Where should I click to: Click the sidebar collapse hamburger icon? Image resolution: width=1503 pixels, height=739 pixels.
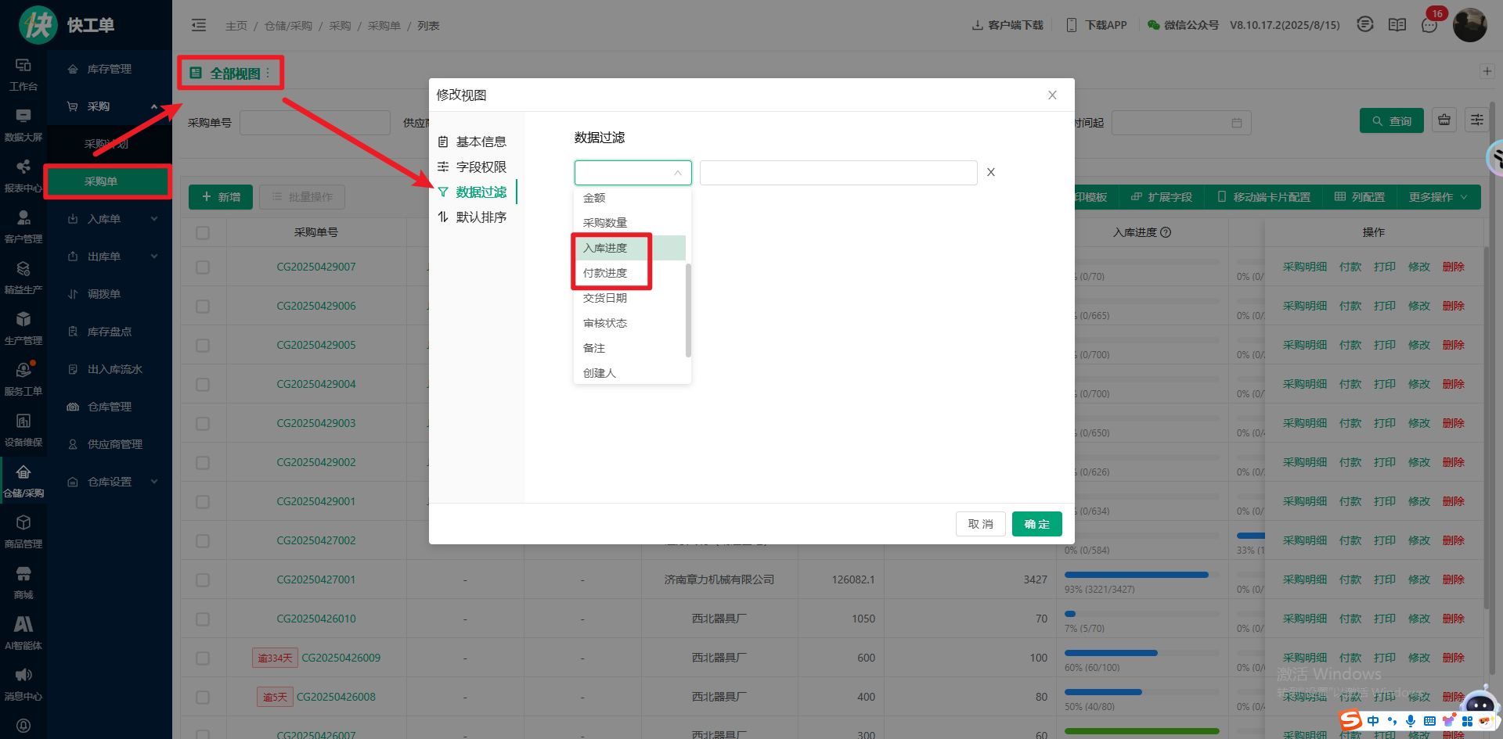(199, 25)
